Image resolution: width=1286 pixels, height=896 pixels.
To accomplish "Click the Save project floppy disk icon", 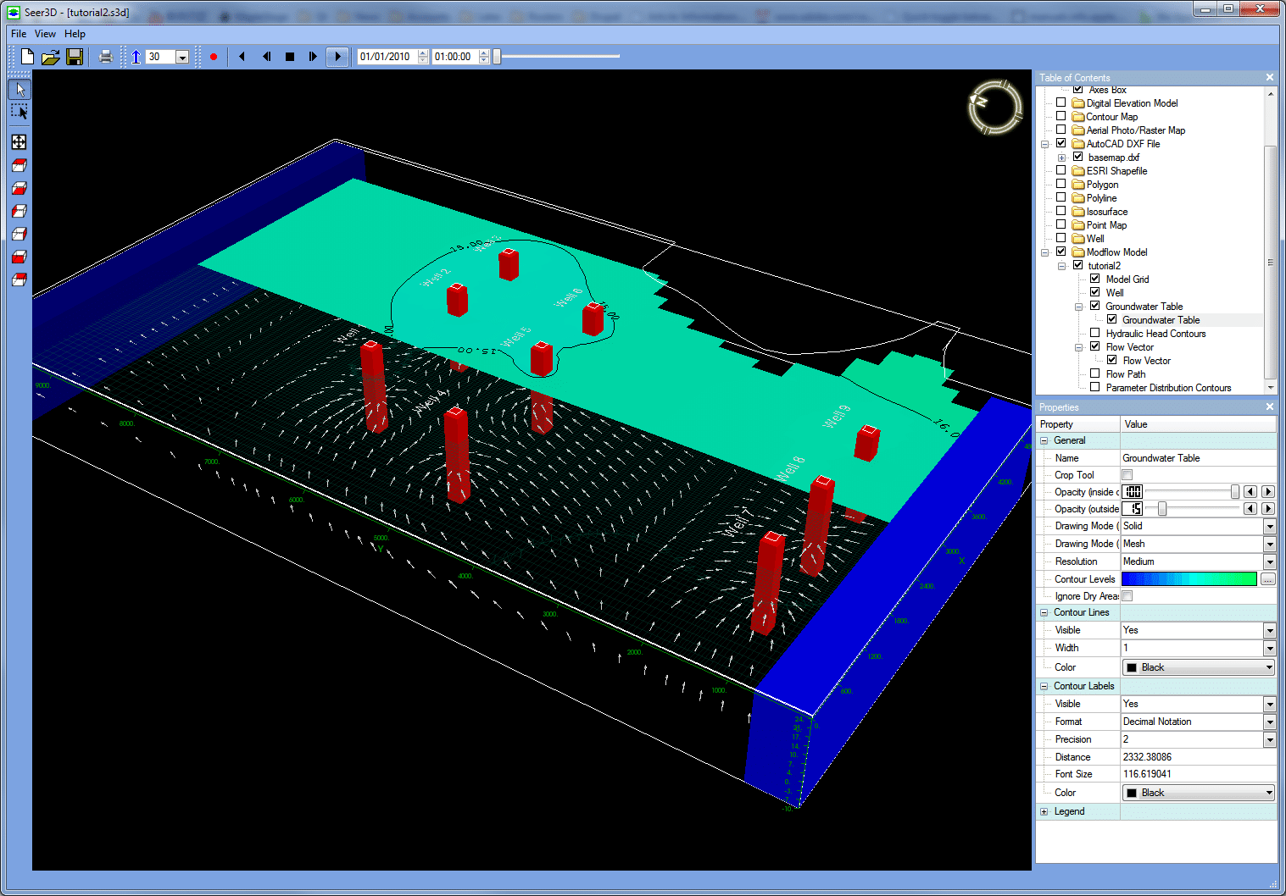I will click(75, 57).
